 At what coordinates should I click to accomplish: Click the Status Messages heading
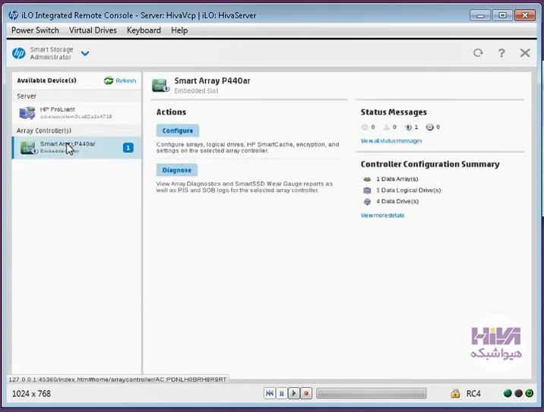pyautogui.click(x=394, y=112)
